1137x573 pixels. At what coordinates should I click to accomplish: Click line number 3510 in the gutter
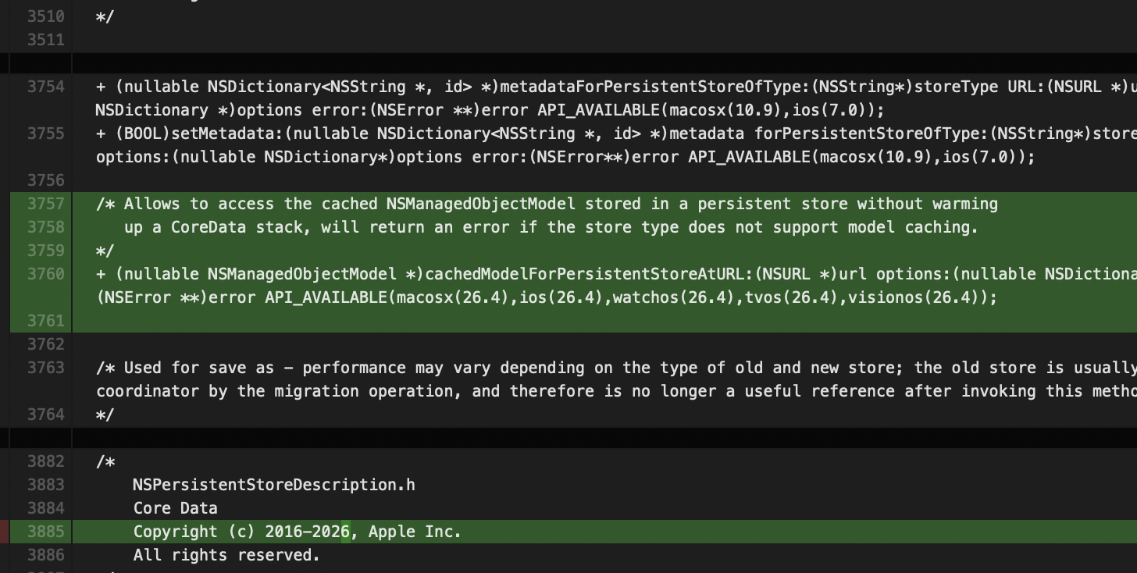tap(46, 16)
